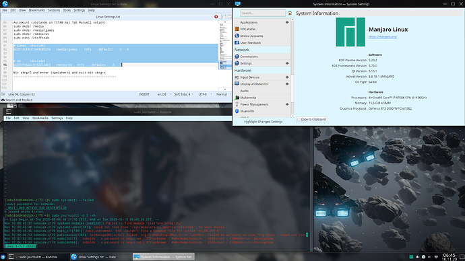Click line number 98 in Kate gutter
Screen dimensions: 465x261
5,72
